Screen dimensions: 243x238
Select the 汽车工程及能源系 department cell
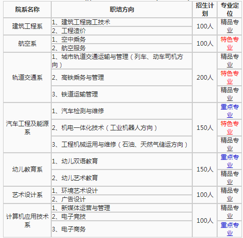tap(27, 128)
